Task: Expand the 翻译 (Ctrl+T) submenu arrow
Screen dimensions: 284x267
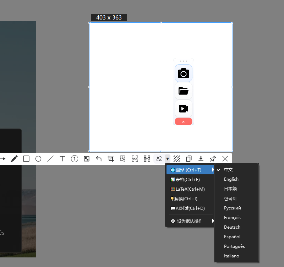Action: tap(213, 170)
